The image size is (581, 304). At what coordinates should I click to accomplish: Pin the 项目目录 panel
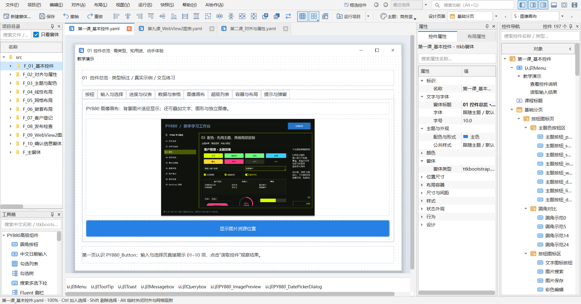[x=52, y=26]
